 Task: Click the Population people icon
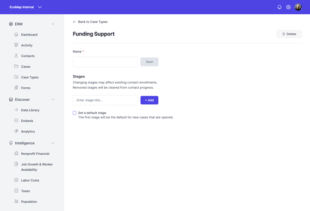pyautogui.click(x=16, y=201)
